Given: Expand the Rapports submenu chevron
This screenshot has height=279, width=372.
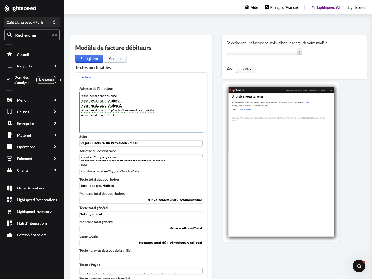Looking at the screenshot, I should tap(55, 66).
